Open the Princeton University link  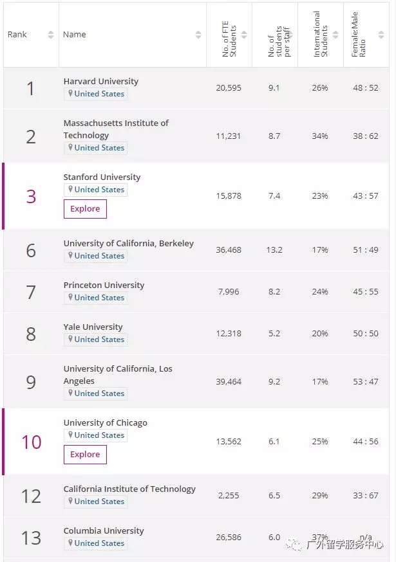tap(104, 286)
